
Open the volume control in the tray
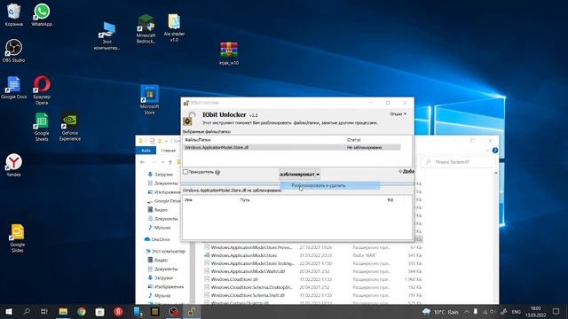tap(493, 312)
